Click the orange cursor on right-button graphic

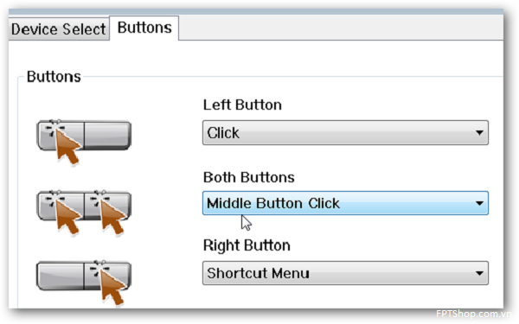pyautogui.click(x=112, y=287)
